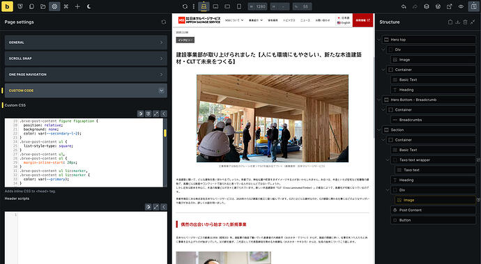
Task: Click the yellow Bricks logo button
Action: point(7,6)
